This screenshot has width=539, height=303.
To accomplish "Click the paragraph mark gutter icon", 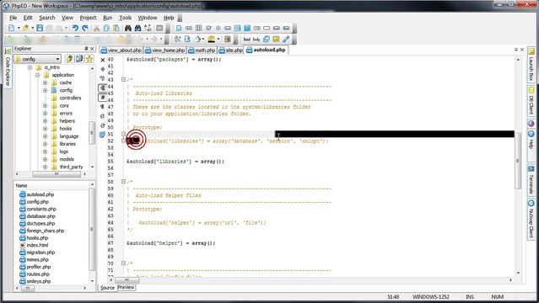I will 102,107.
